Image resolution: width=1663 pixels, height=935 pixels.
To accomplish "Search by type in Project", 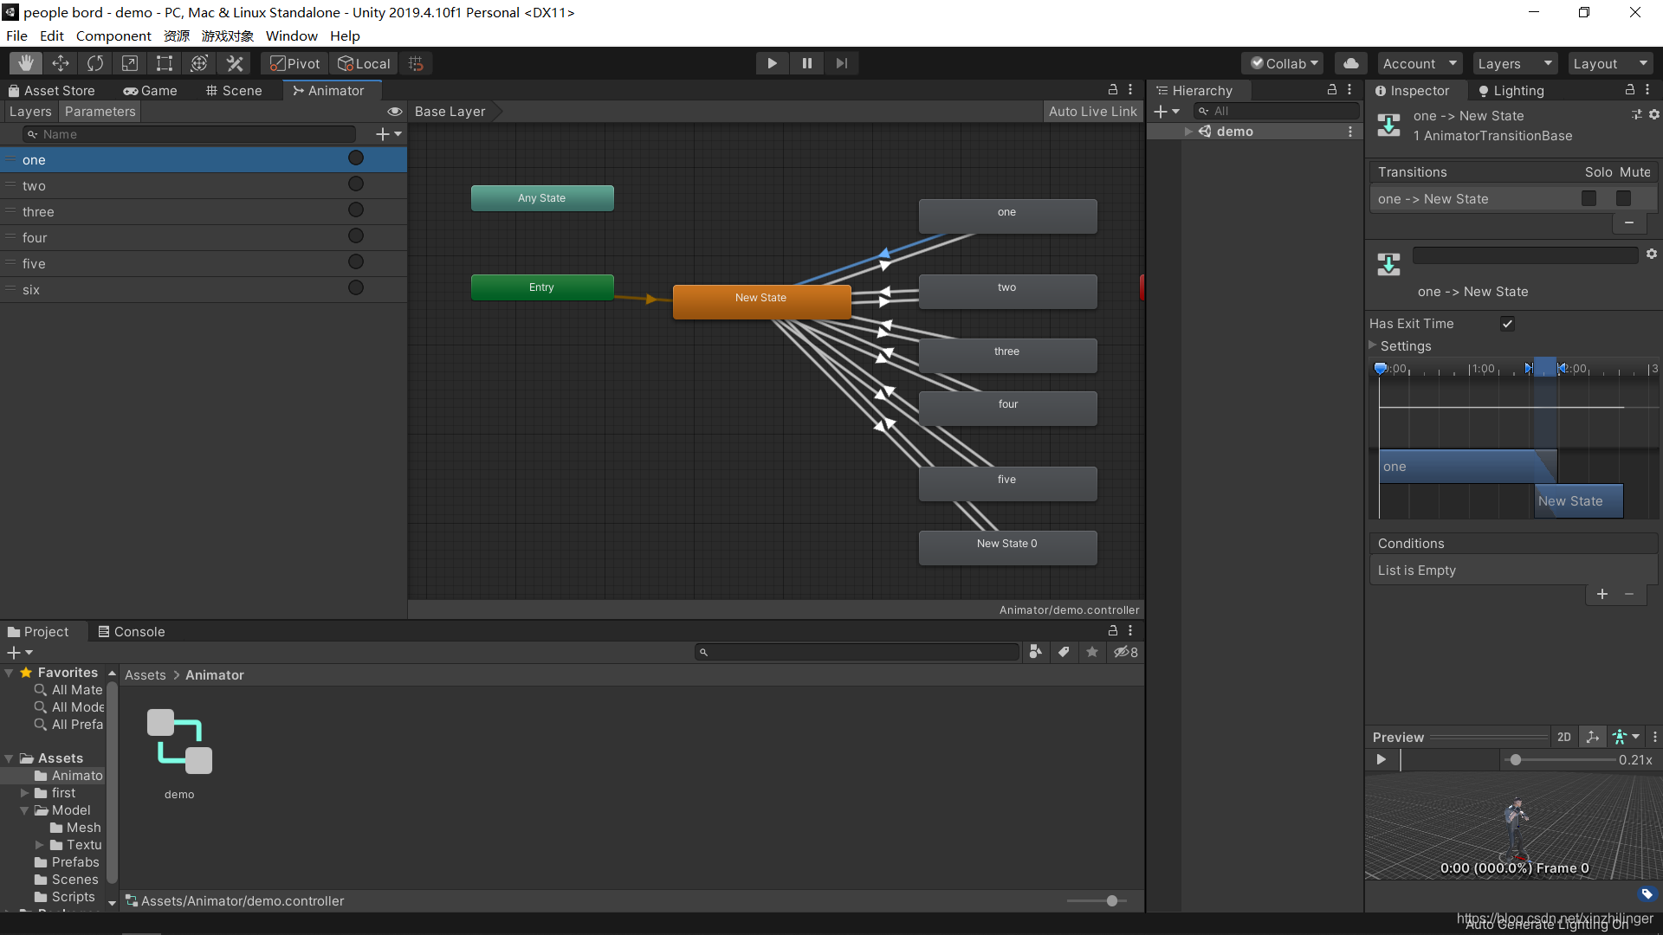I will tap(1035, 652).
